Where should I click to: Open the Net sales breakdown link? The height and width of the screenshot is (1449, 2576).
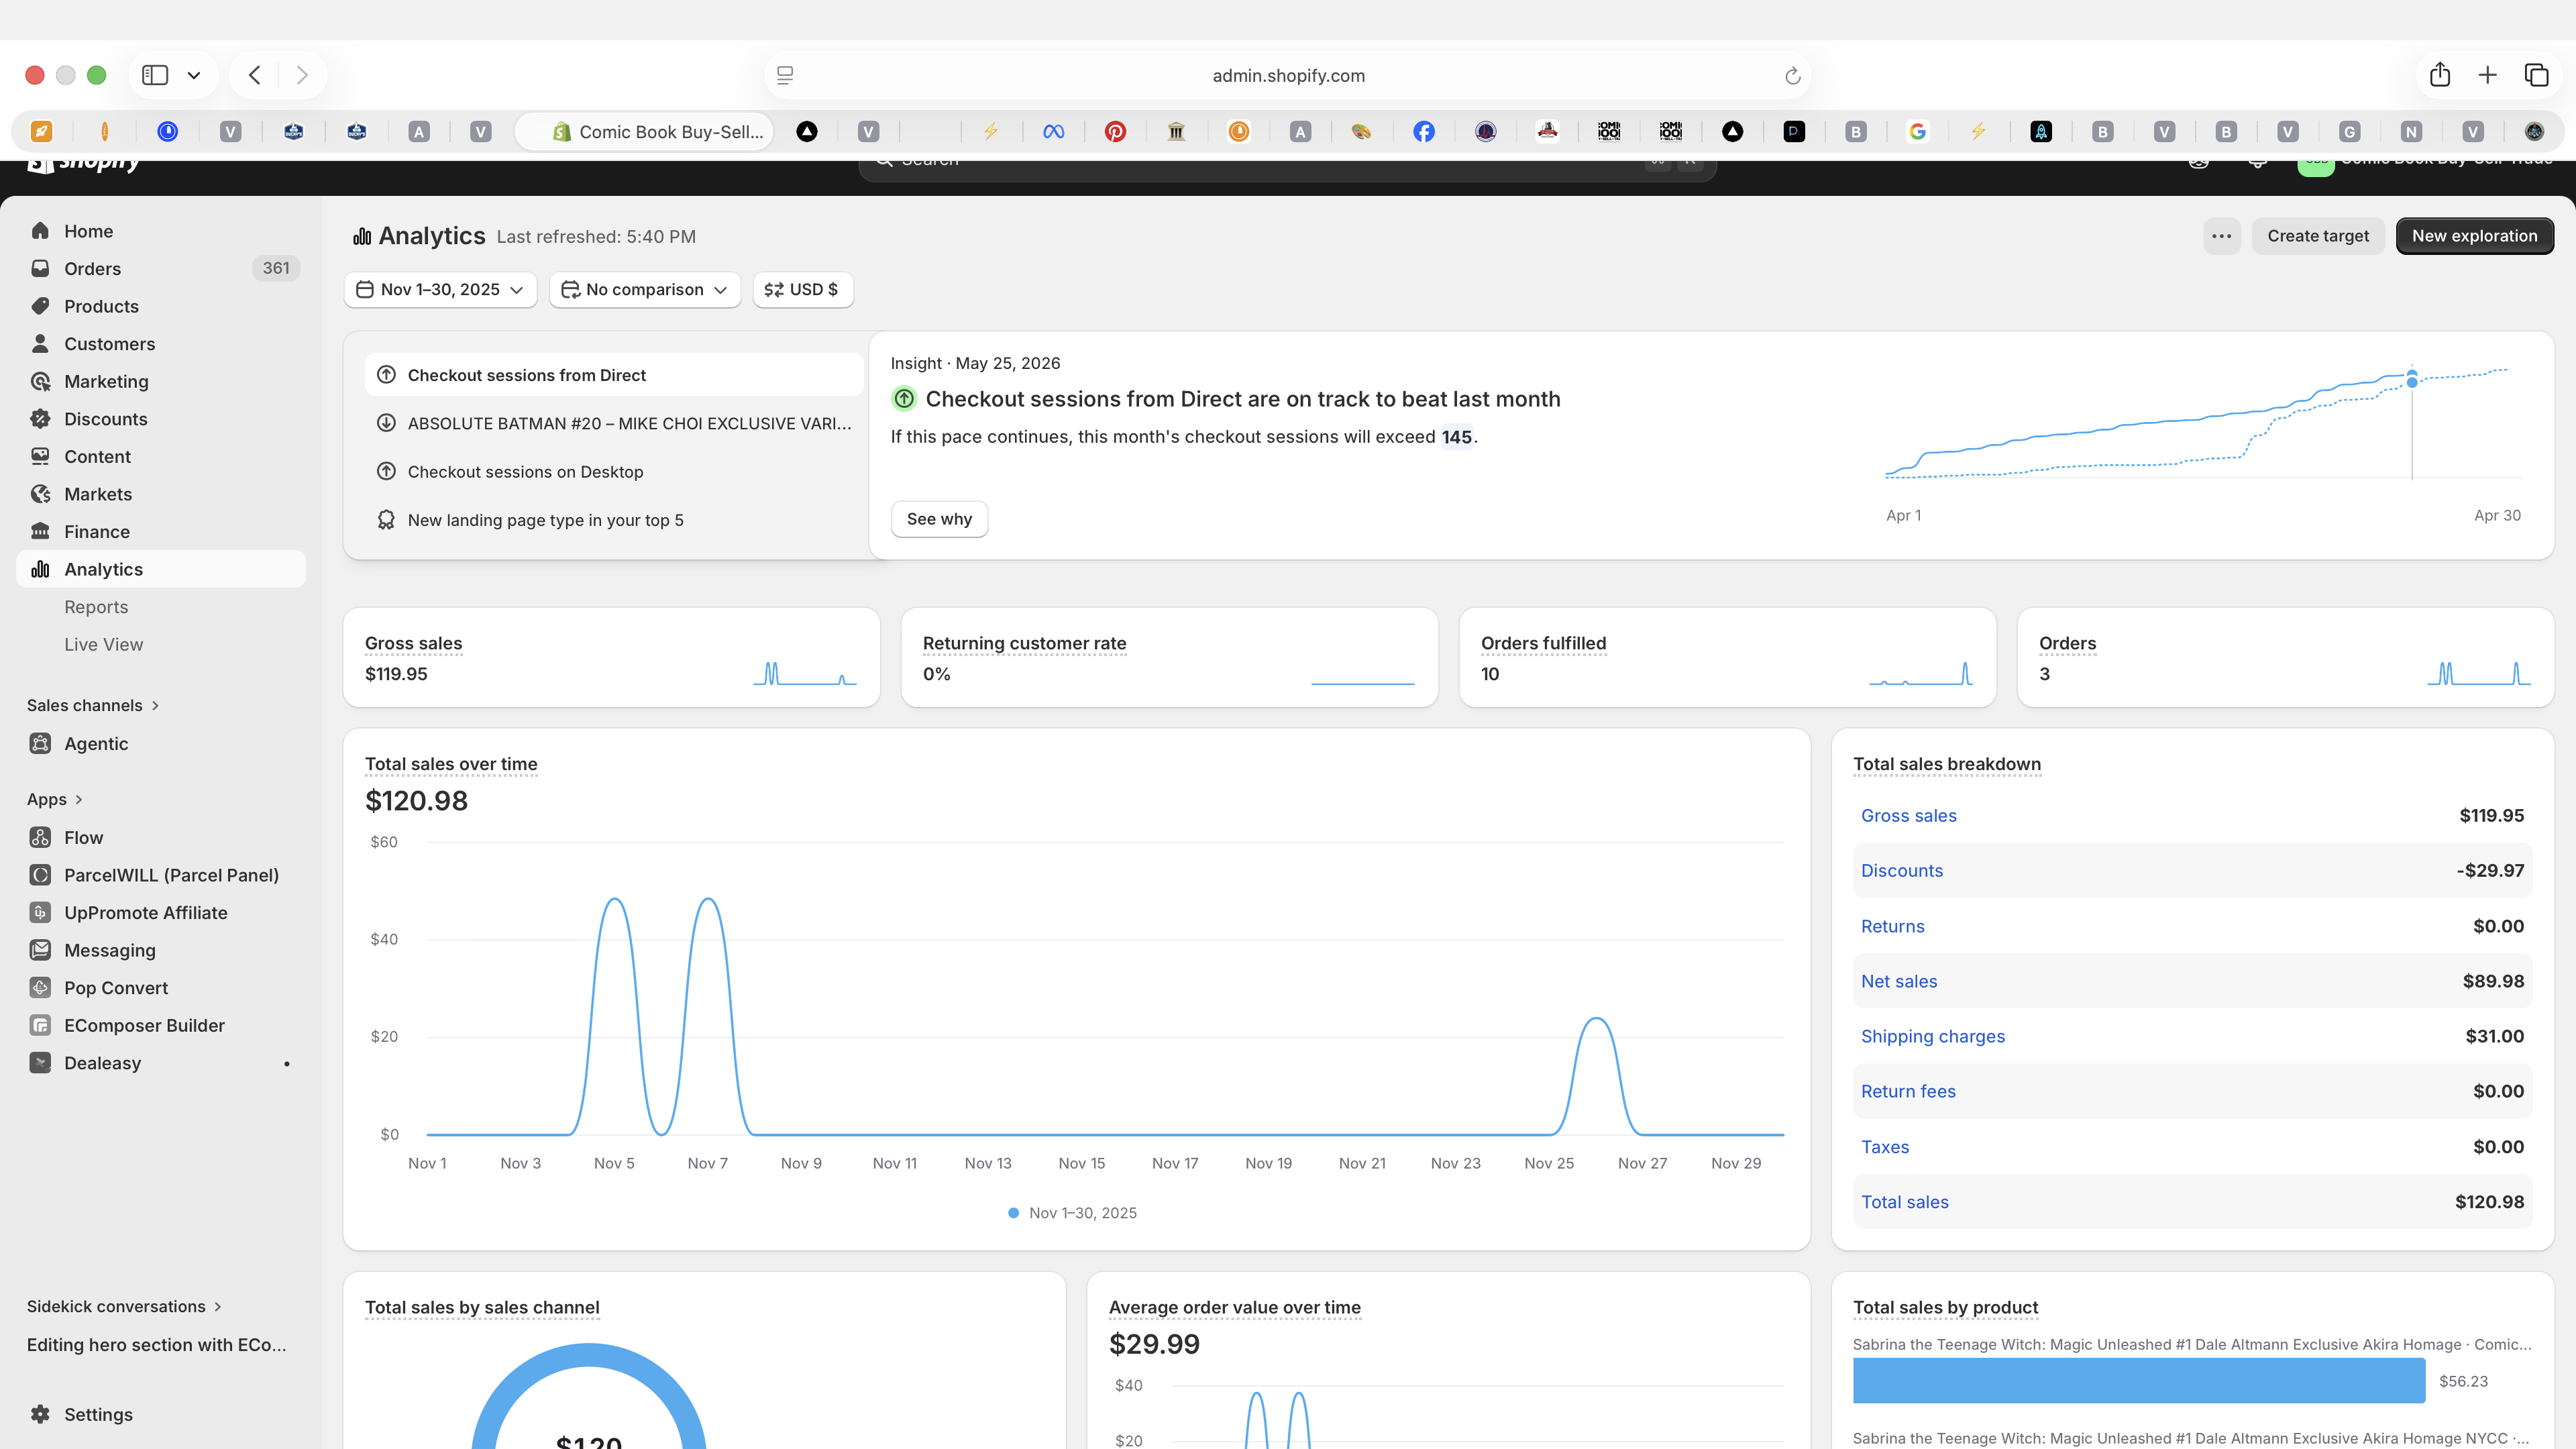[1899, 981]
